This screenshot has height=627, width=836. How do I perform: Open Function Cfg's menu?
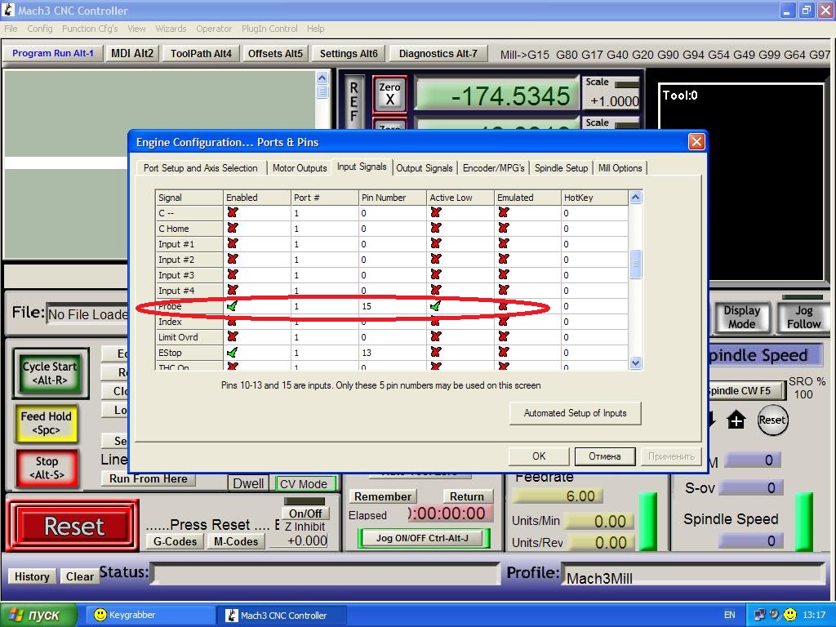pos(90,29)
